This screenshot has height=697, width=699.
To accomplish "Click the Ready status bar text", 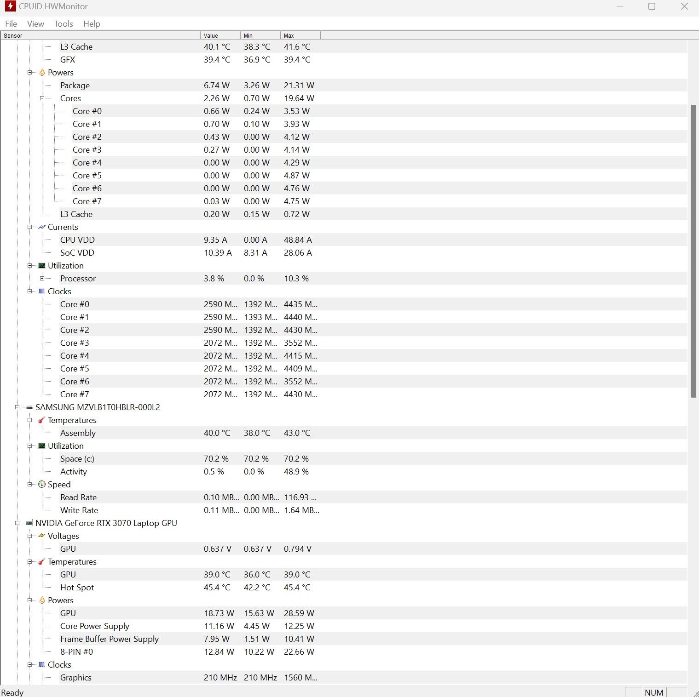I will point(12,692).
